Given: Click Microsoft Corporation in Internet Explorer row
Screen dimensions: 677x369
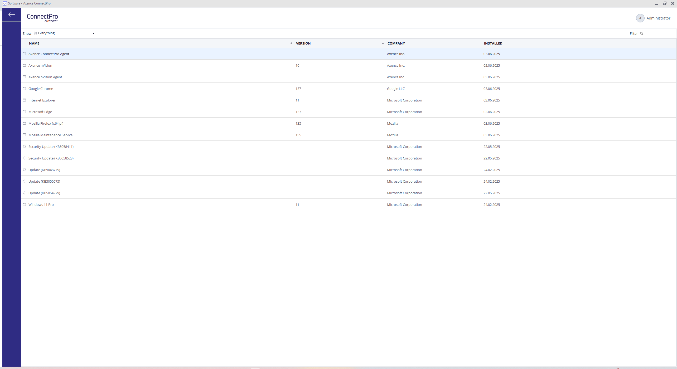Looking at the screenshot, I should click(404, 100).
